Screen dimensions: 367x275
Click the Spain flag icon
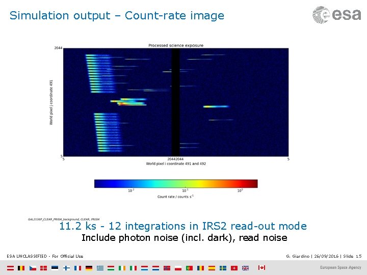tap(212, 268)
